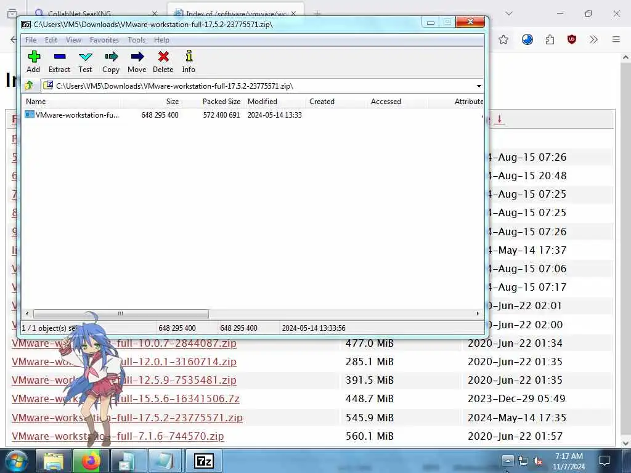
Task: Sort by Name column header
Action: 71,102
